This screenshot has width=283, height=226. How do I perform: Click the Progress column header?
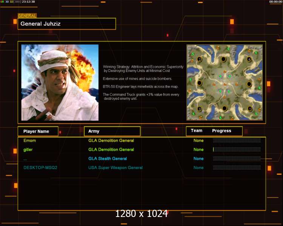(221, 131)
